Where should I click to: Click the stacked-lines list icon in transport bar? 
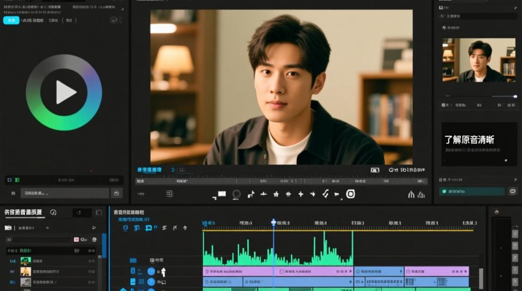pos(169,194)
